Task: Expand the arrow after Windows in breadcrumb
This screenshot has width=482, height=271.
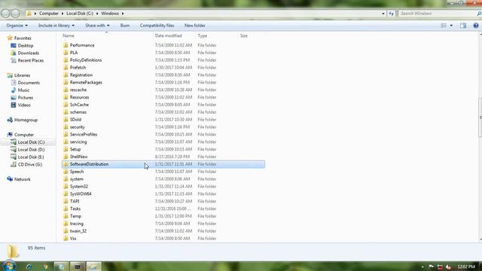Action: (x=123, y=14)
